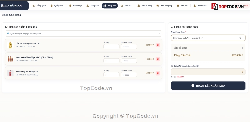Screen dimensions: 250x122
Task: Open the NPP Coca-Cola VN supplier combo box
Action: pyautogui.click(x=208, y=38)
